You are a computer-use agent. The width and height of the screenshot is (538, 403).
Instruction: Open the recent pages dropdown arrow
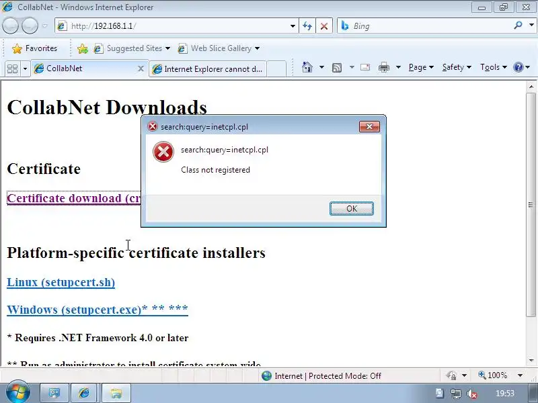pos(45,26)
